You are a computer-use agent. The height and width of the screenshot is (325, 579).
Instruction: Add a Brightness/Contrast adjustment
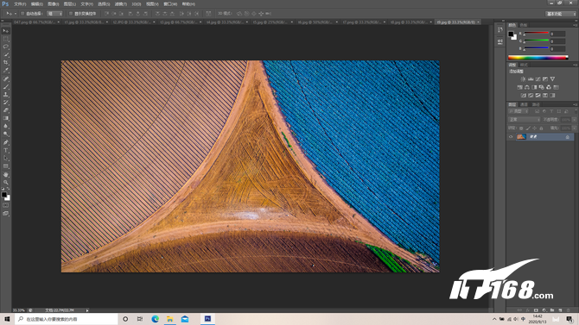click(x=523, y=78)
